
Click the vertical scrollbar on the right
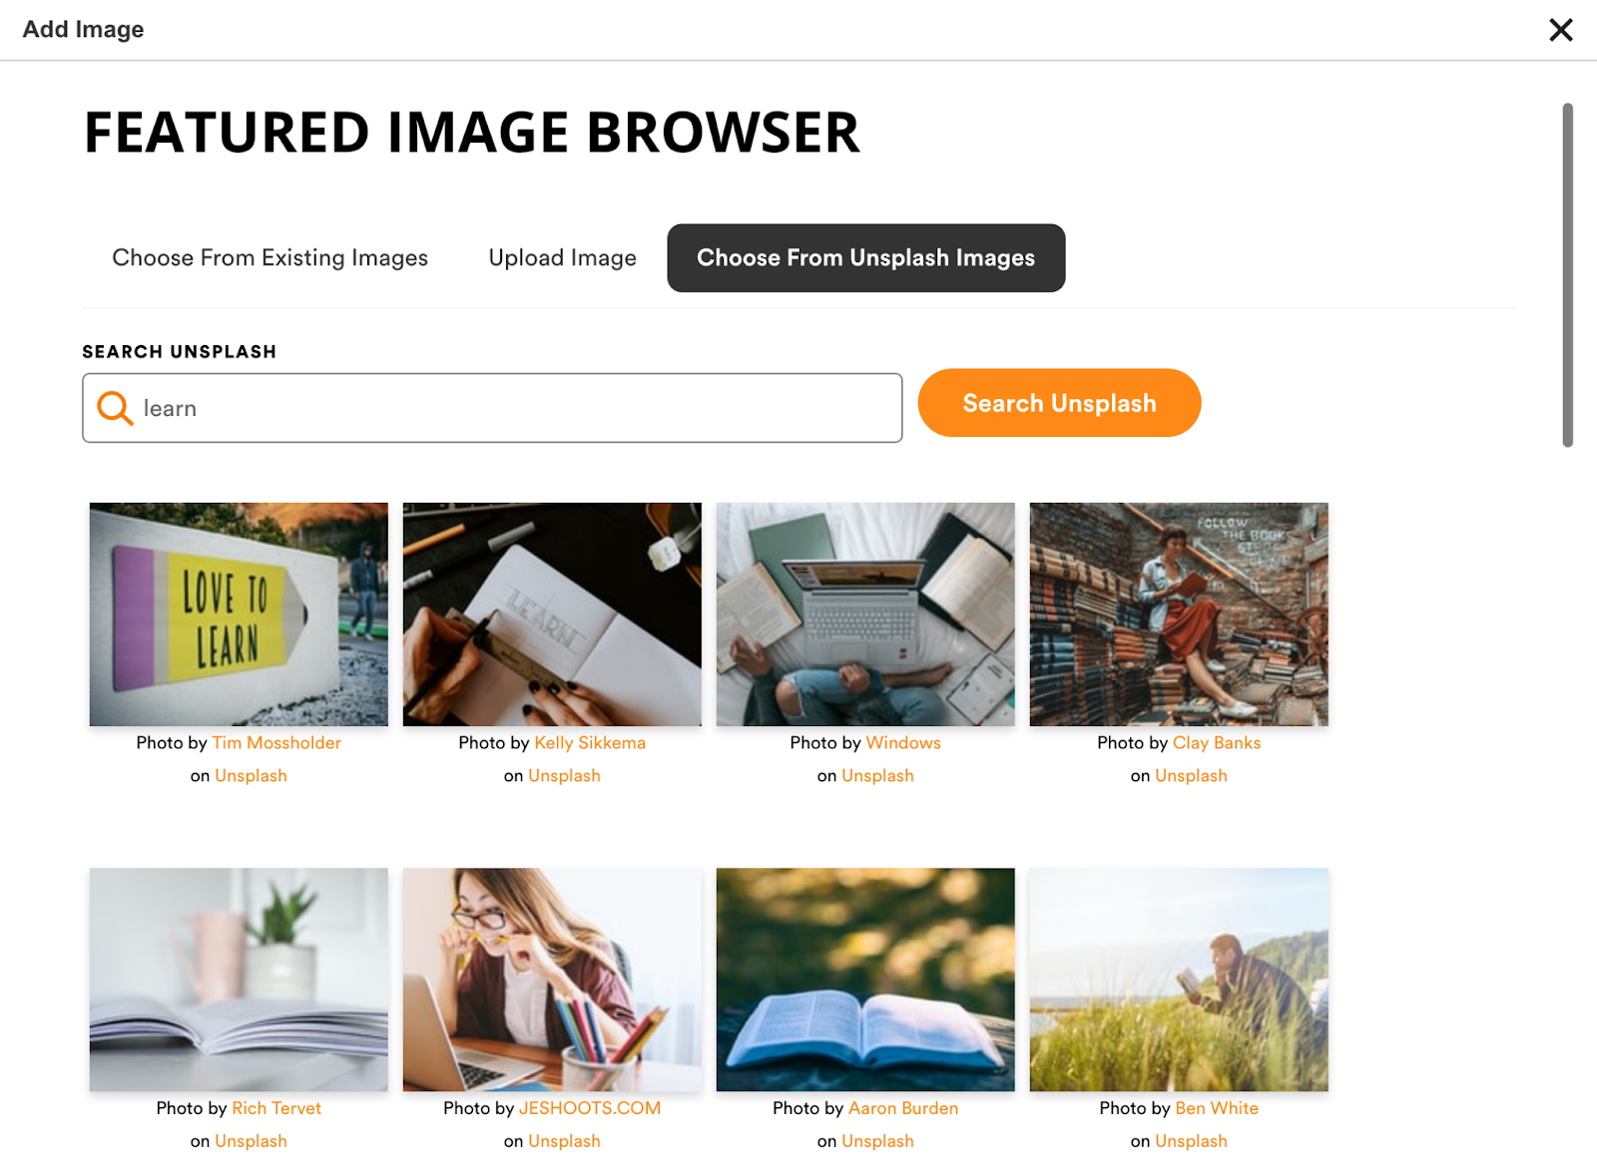pyautogui.click(x=1567, y=275)
